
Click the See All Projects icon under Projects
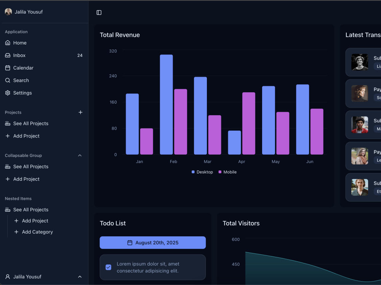(8, 123)
